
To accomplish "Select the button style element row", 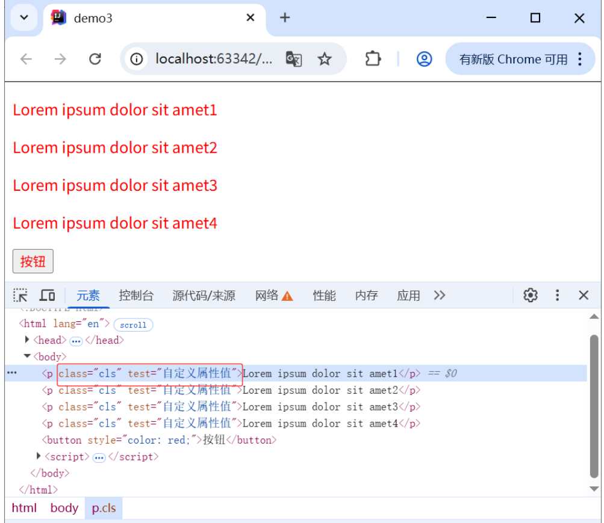I will pyautogui.click(x=296, y=439).
